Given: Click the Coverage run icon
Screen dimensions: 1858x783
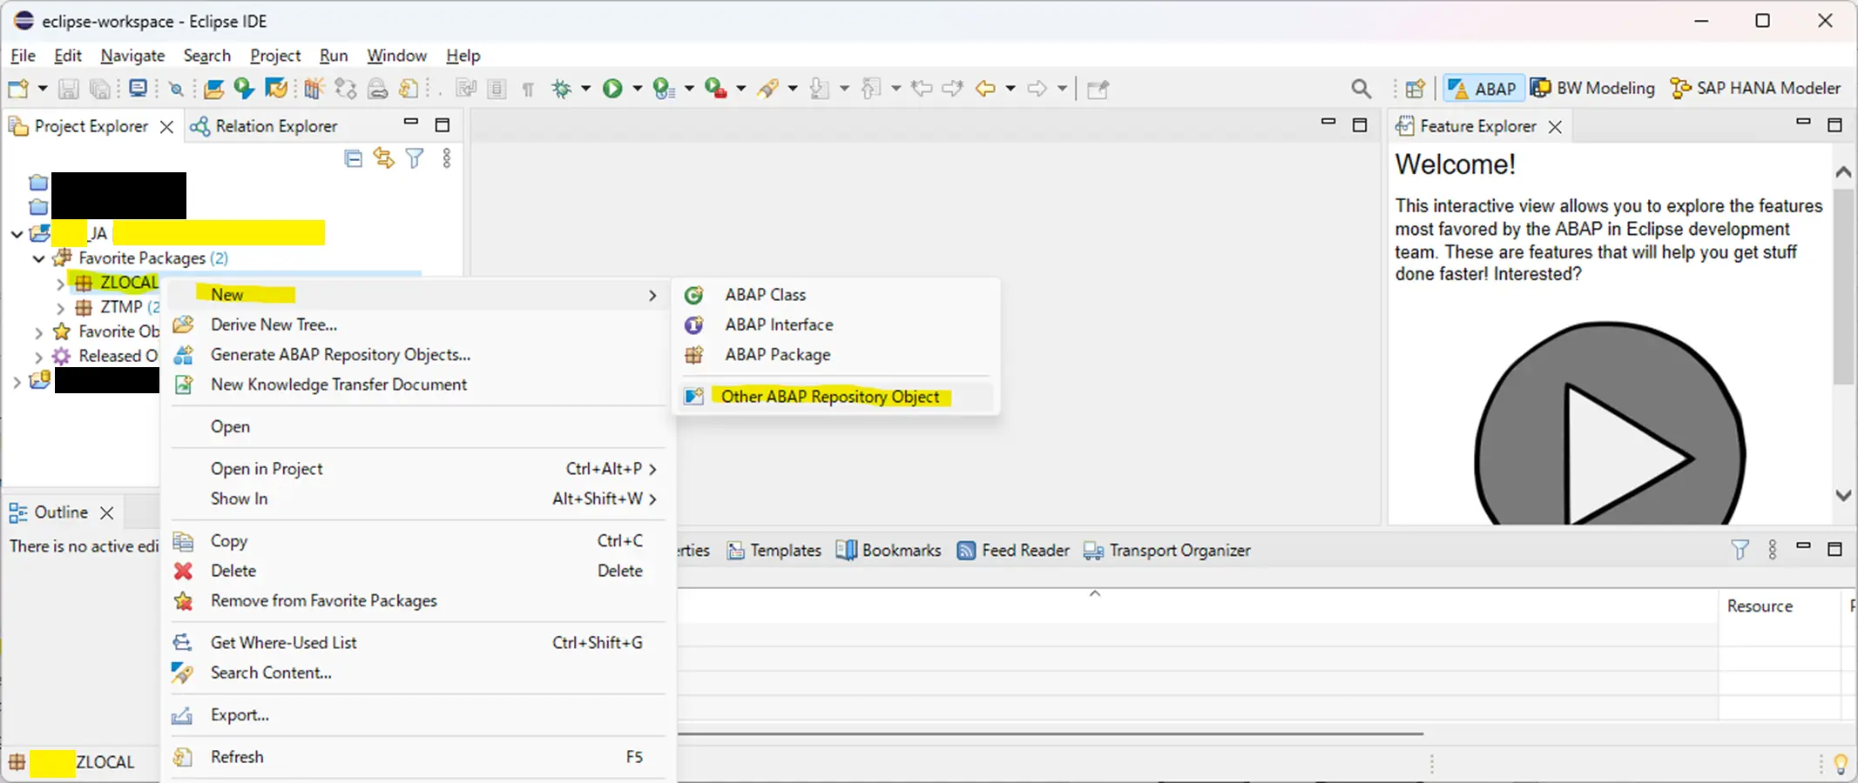Looking at the screenshot, I should (x=664, y=89).
